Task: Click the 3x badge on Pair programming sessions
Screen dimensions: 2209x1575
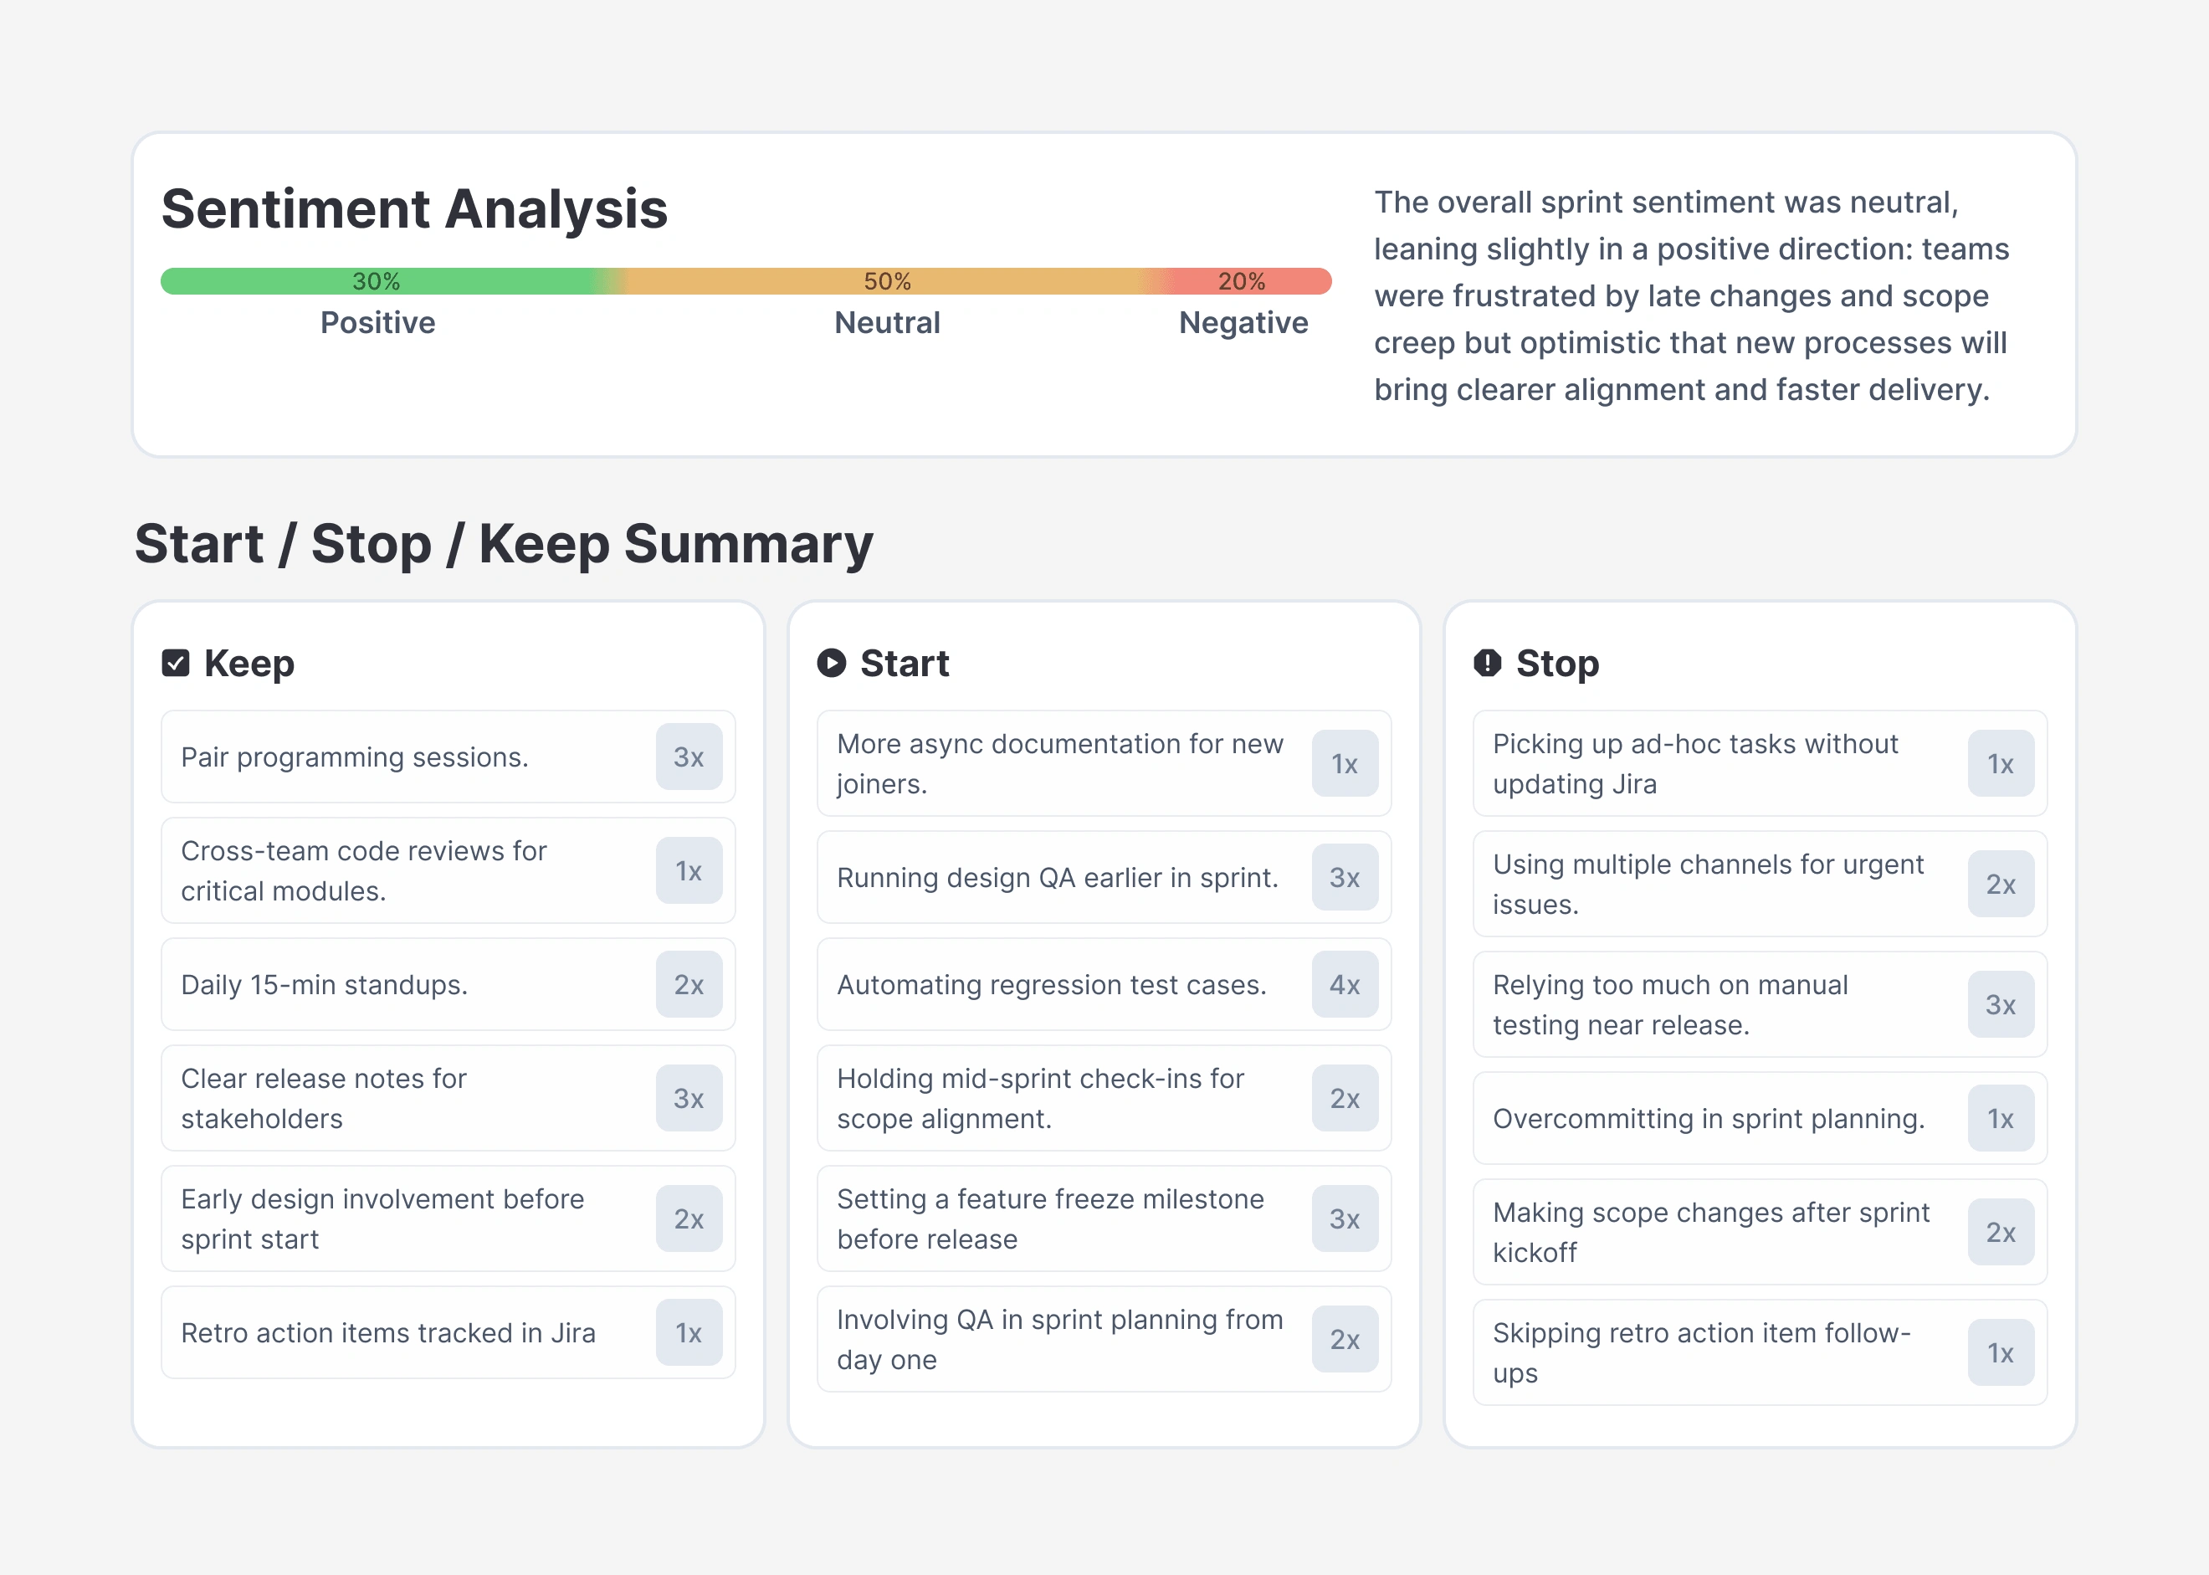Action: pyautogui.click(x=689, y=757)
